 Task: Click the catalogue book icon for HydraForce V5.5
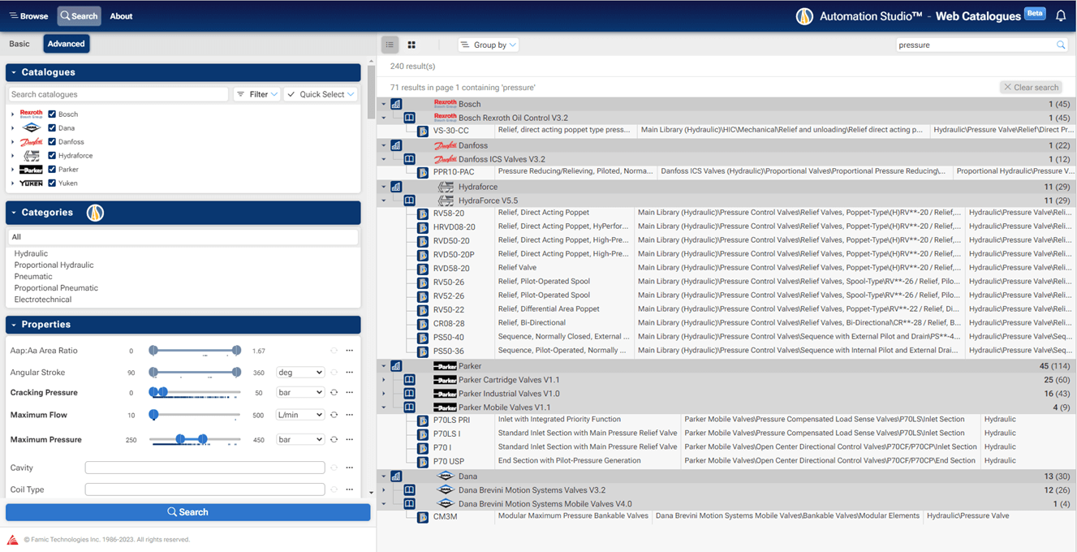tap(410, 201)
